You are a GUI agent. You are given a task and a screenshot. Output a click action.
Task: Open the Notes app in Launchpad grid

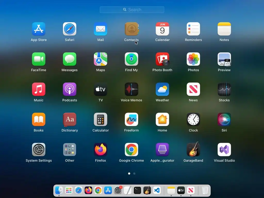coord(224,29)
